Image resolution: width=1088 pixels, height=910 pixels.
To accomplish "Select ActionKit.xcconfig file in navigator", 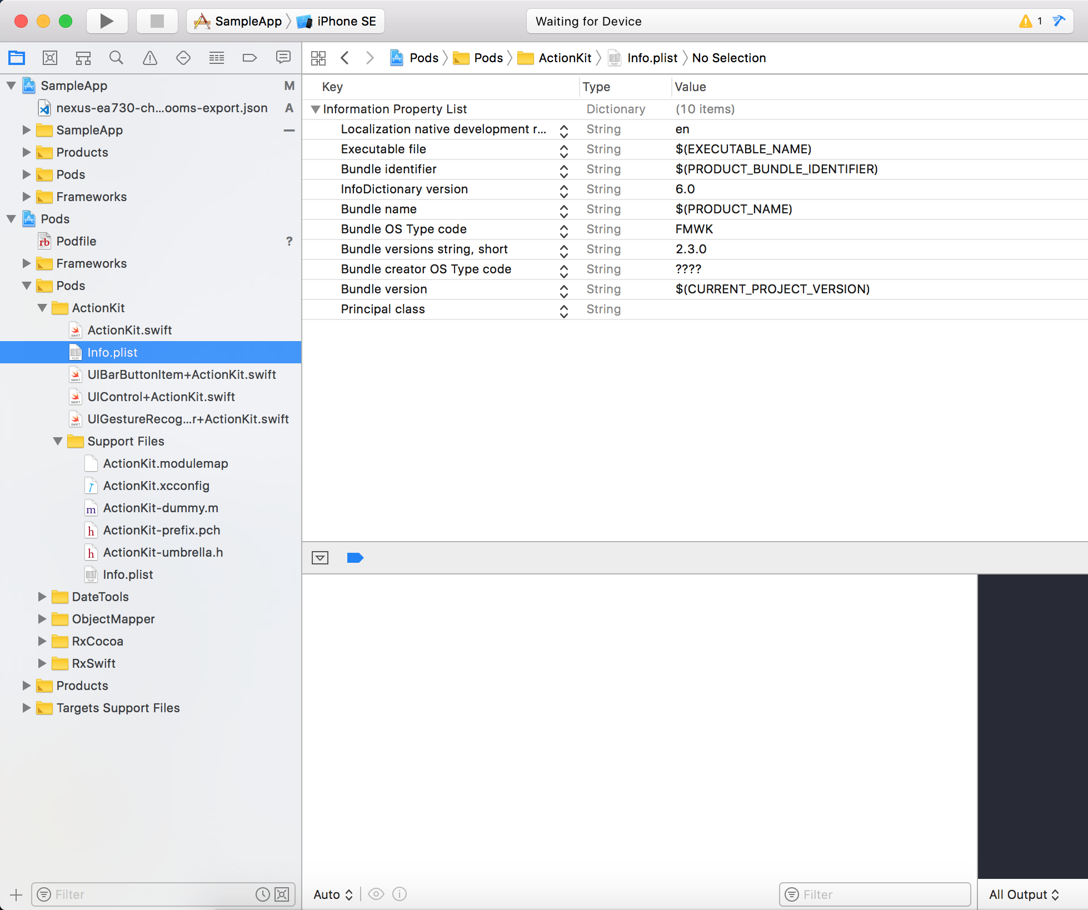I will click(x=156, y=486).
